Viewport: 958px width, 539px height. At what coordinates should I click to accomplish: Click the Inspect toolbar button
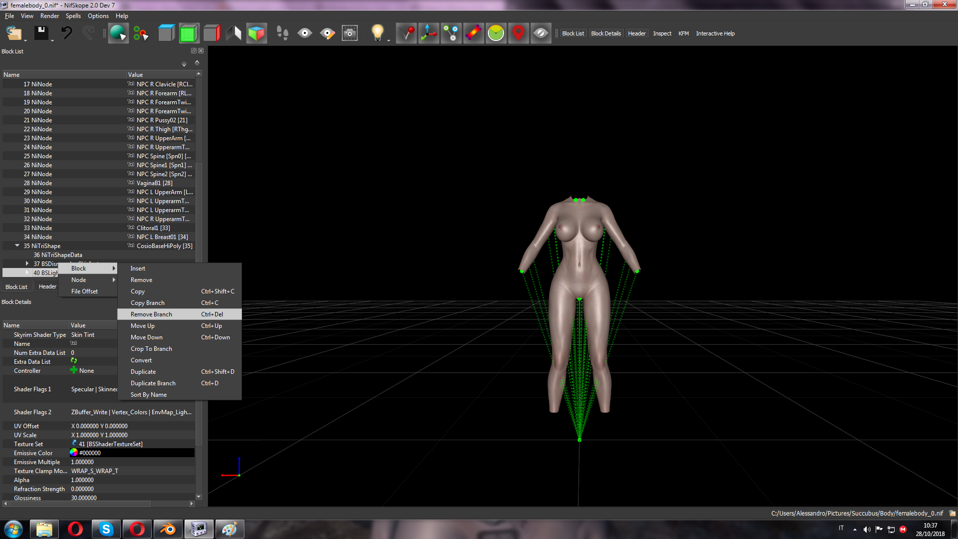click(x=662, y=33)
